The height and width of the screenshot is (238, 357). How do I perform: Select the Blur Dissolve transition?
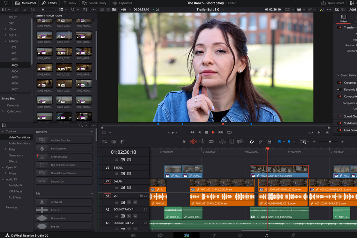point(64,148)
